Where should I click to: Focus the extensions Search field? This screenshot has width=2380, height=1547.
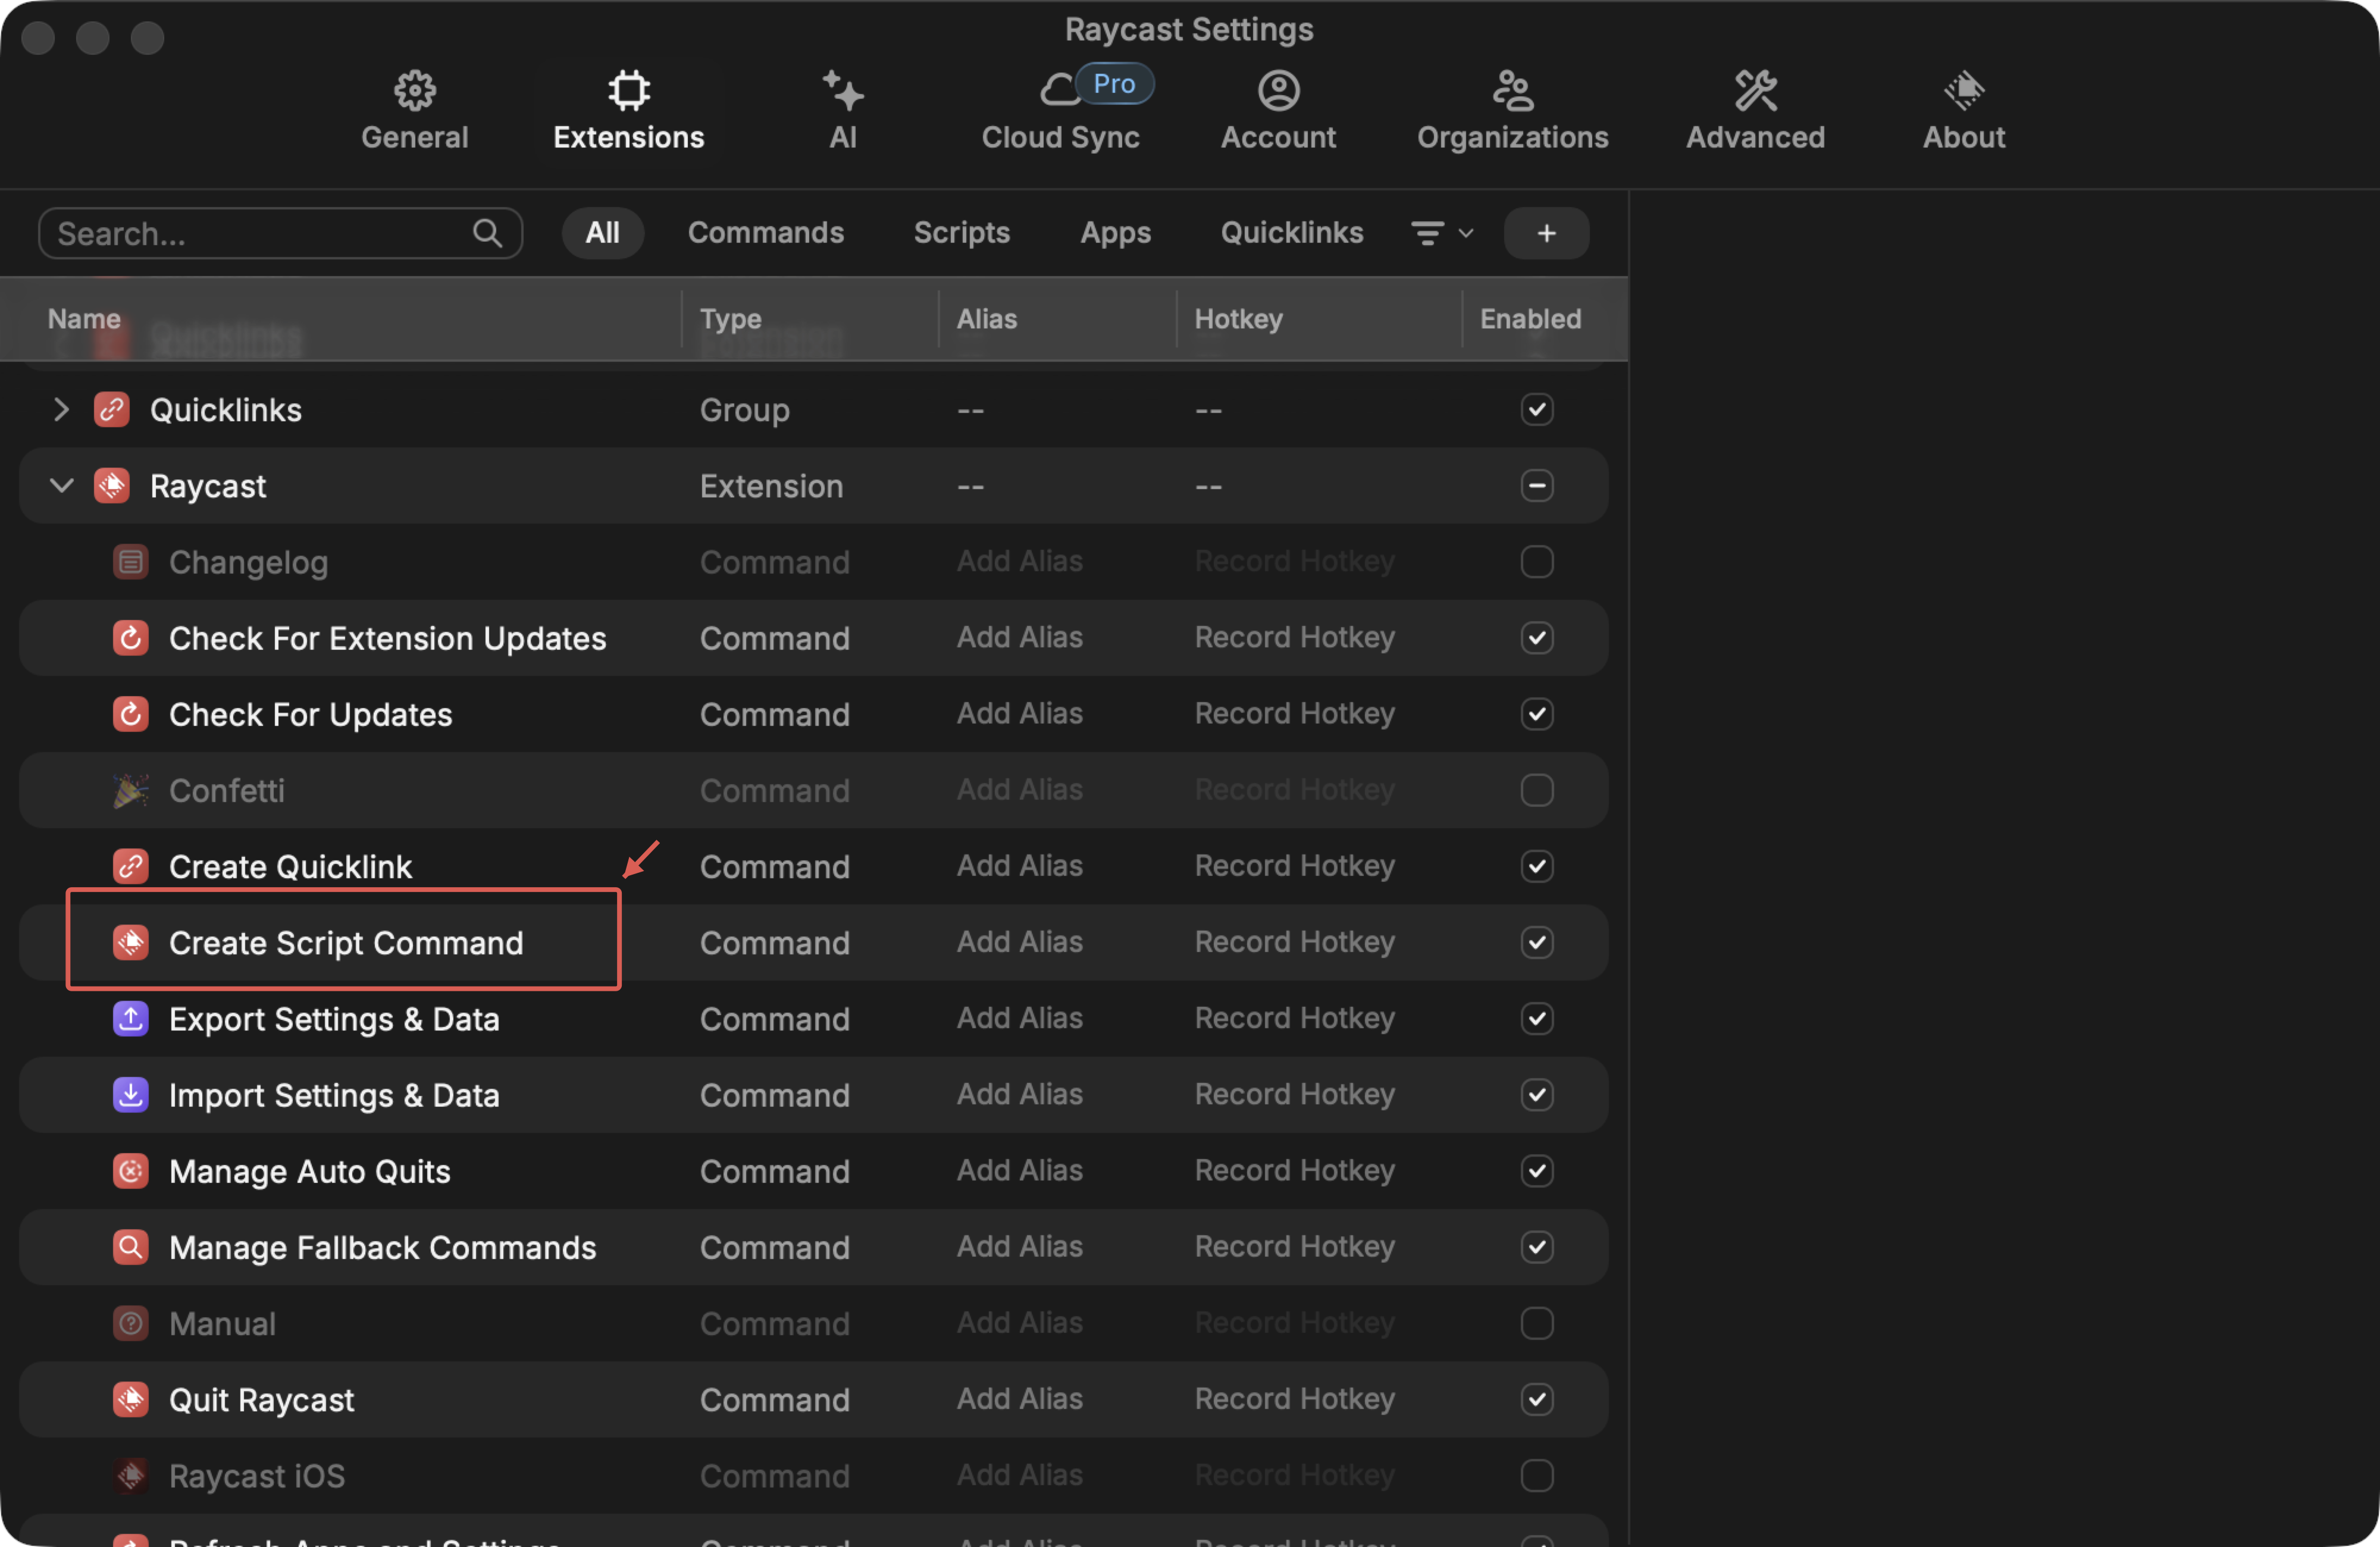coord(280,233)
